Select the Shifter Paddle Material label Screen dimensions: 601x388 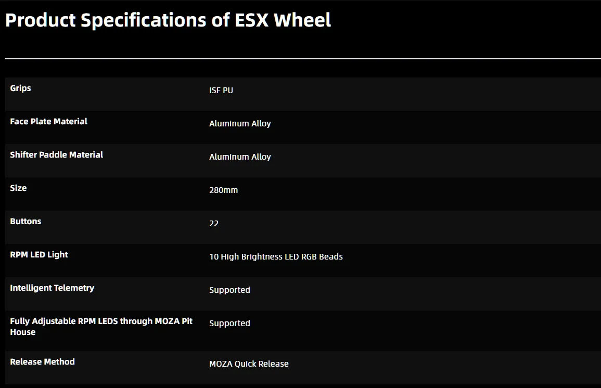pos(56,155)
